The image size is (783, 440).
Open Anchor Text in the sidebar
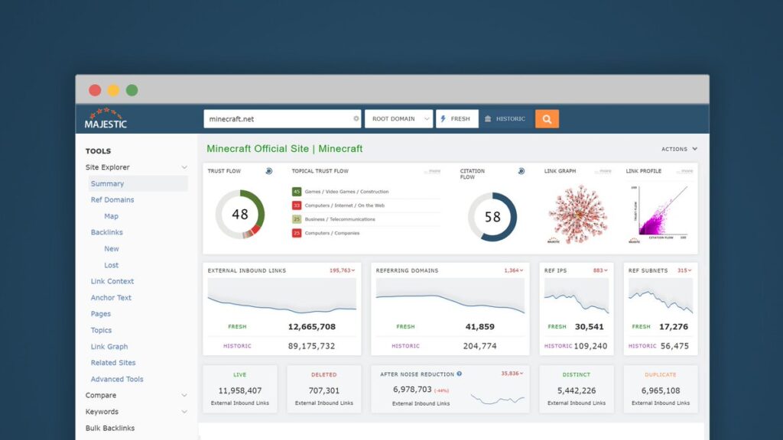pos(111,297)
